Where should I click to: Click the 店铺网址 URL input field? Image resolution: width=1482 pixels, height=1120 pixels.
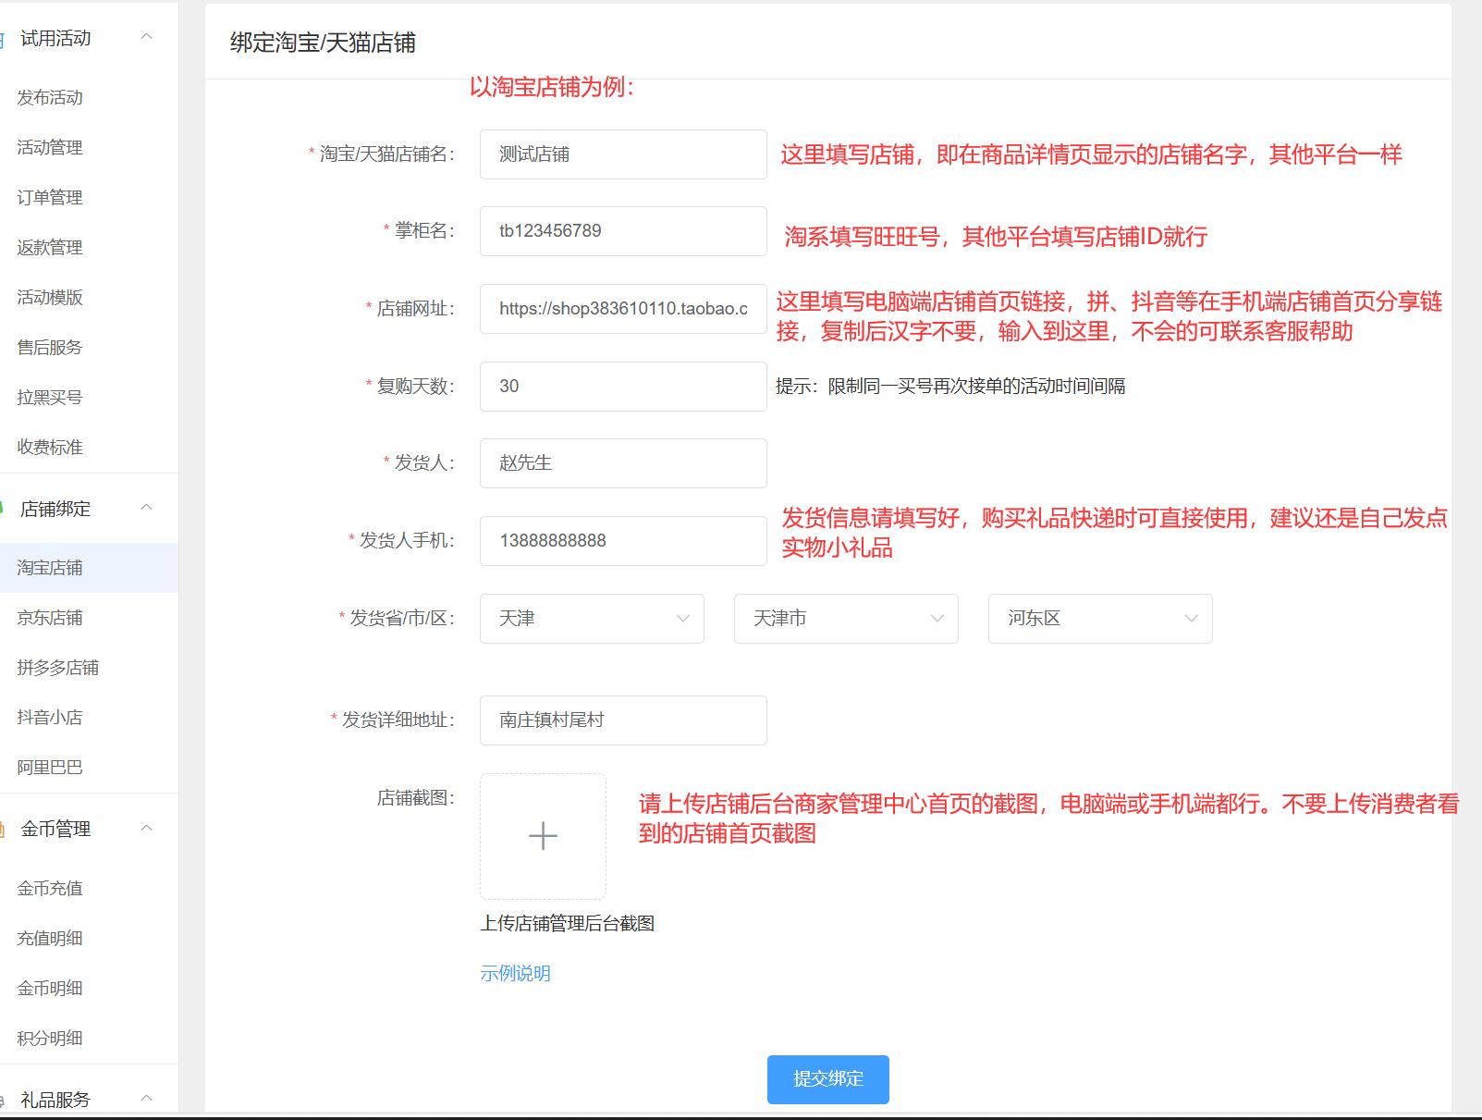pyautogui.click(x=623, y=309)
